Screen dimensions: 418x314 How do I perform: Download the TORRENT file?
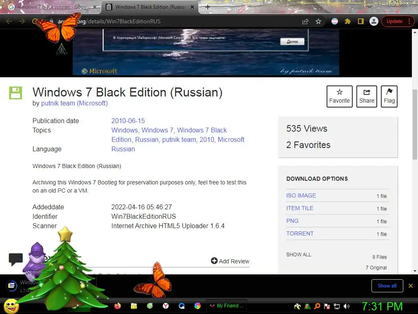pyautogui.click(x=300, y=233)
